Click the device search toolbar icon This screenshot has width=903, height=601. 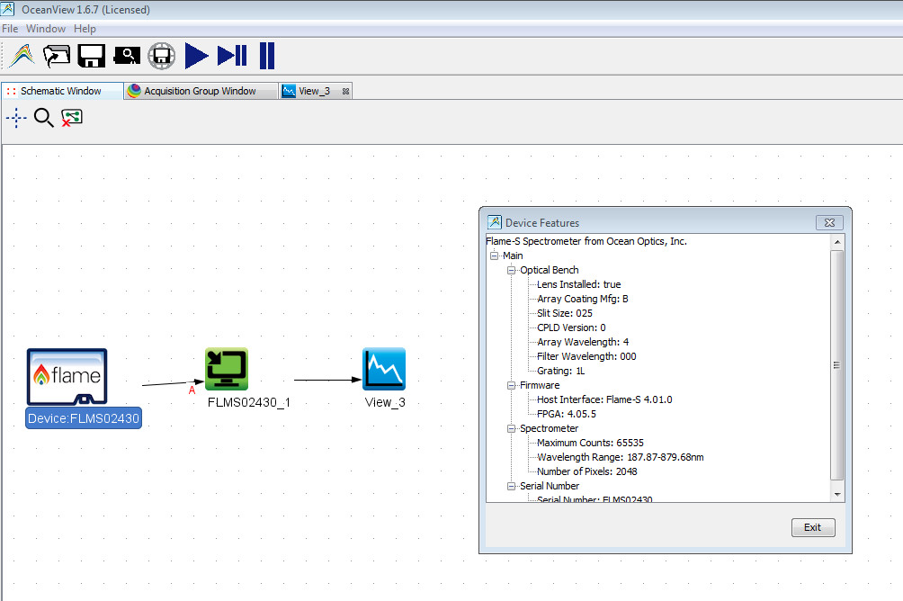pyautogui.click(x=127, y=56)
